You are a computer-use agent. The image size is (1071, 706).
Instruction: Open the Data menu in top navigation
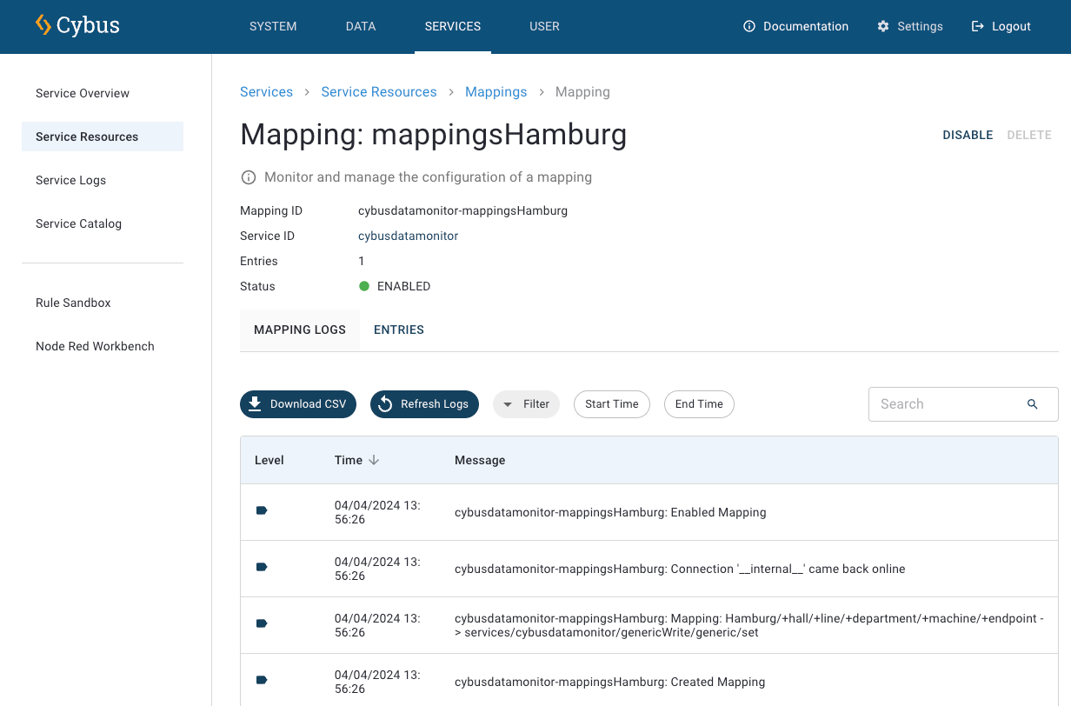coord(361,26)
